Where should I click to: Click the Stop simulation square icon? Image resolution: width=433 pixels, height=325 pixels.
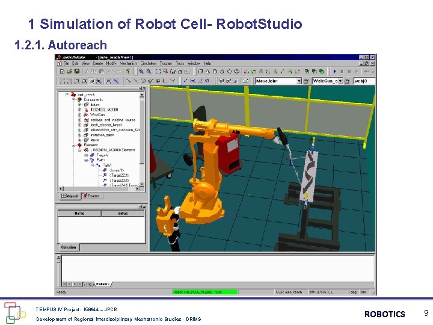point(342,72)
